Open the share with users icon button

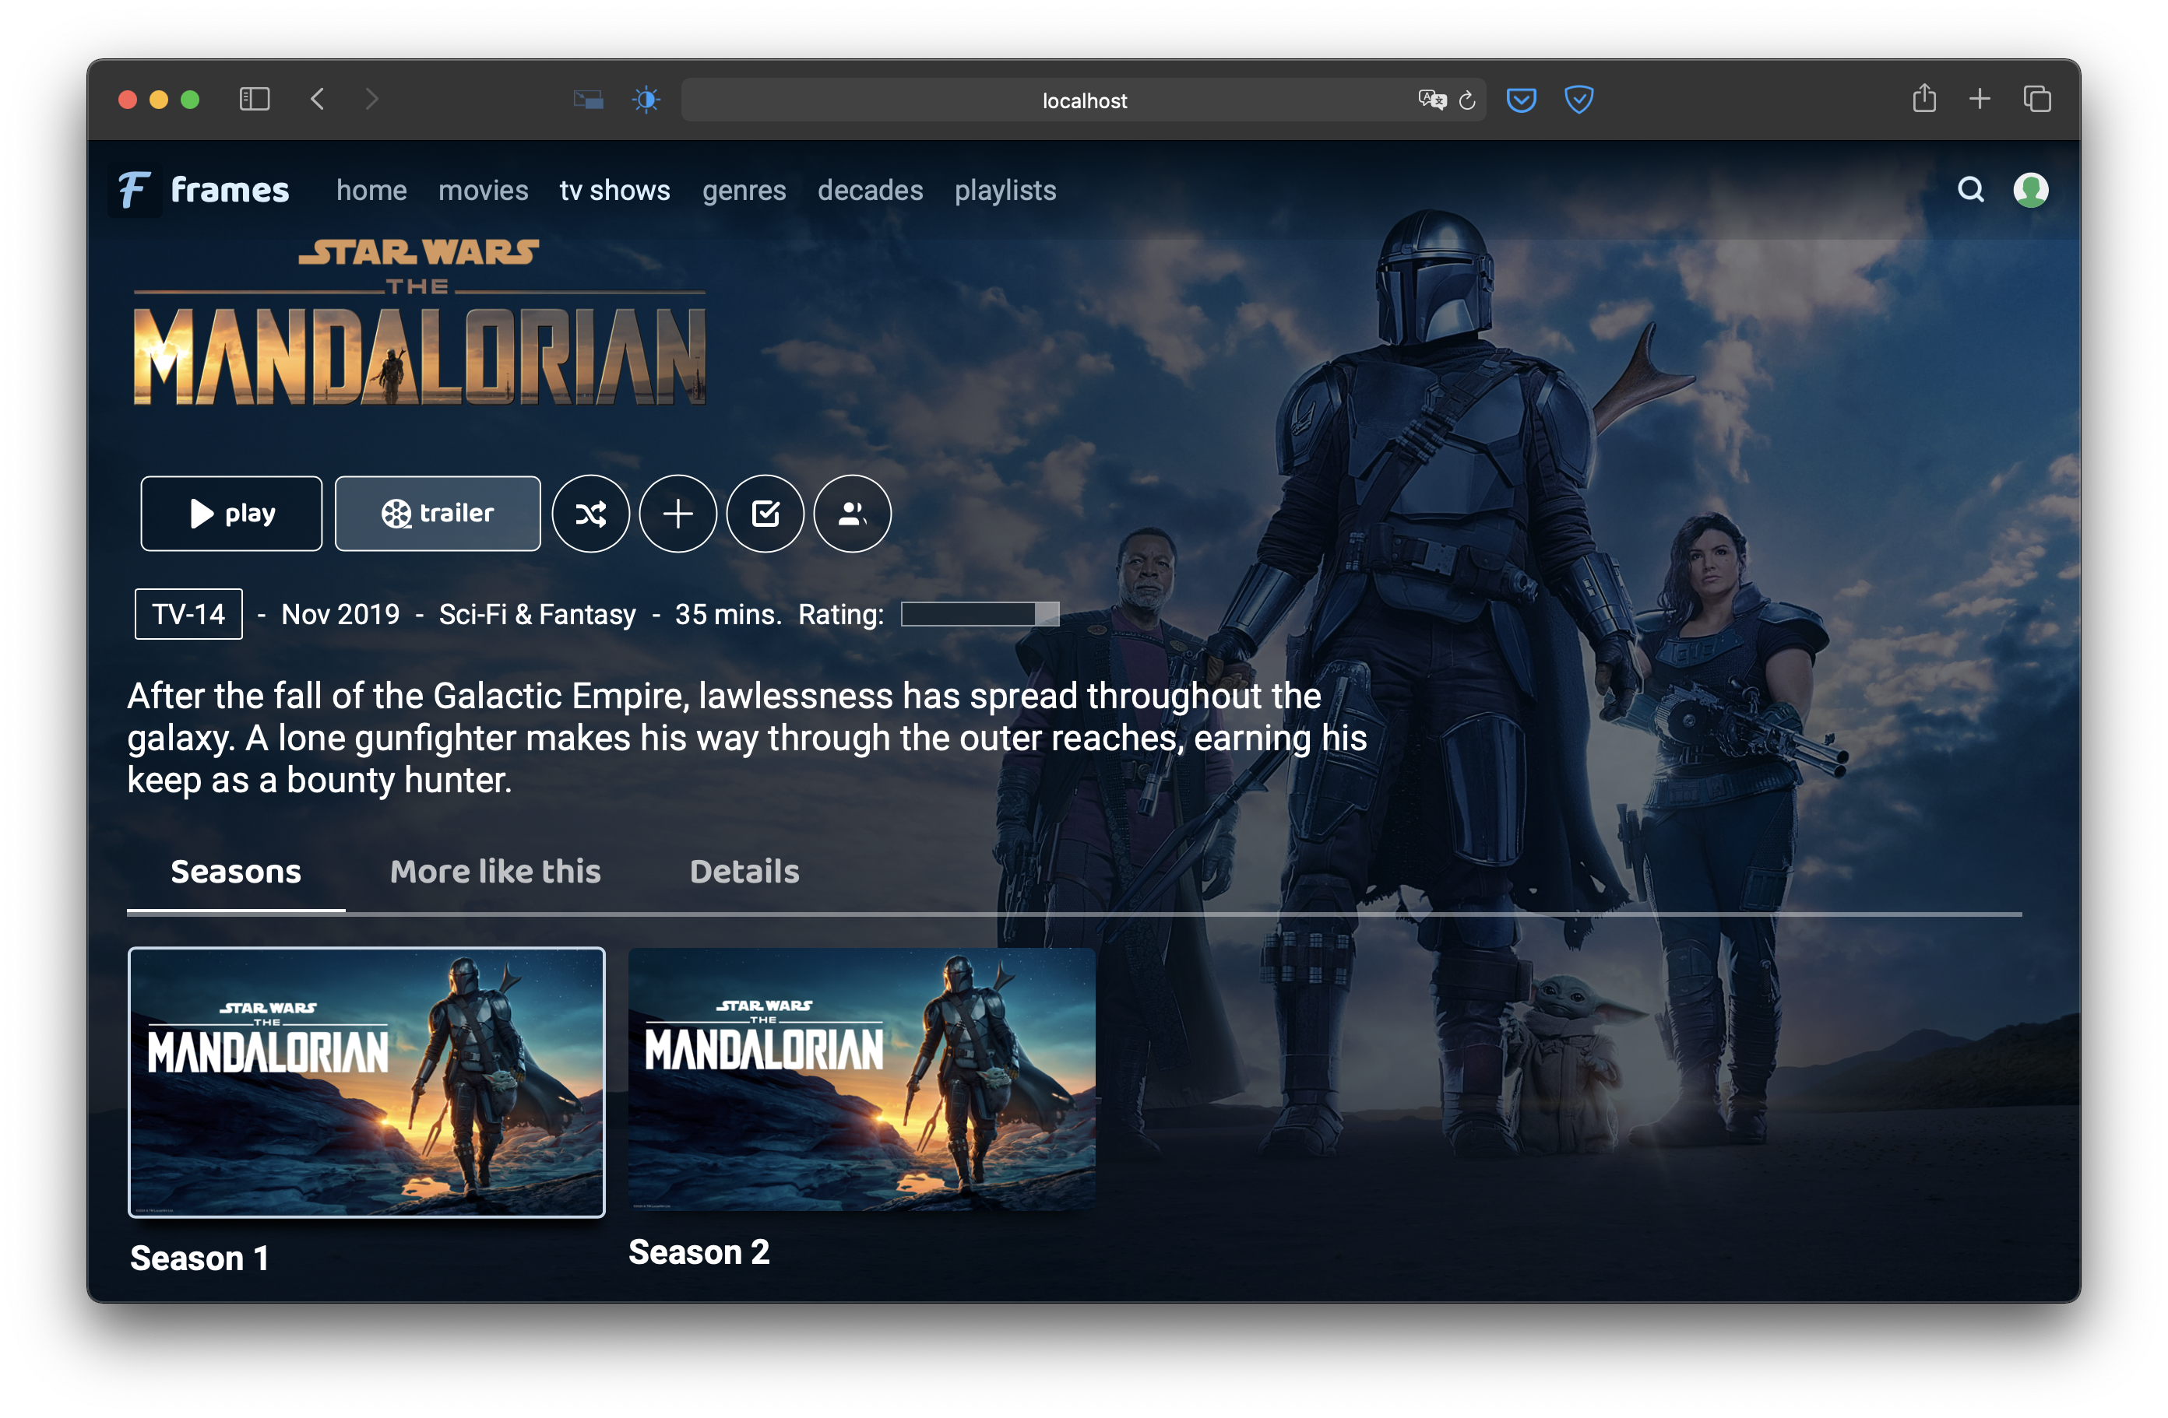tap(852, 514)
